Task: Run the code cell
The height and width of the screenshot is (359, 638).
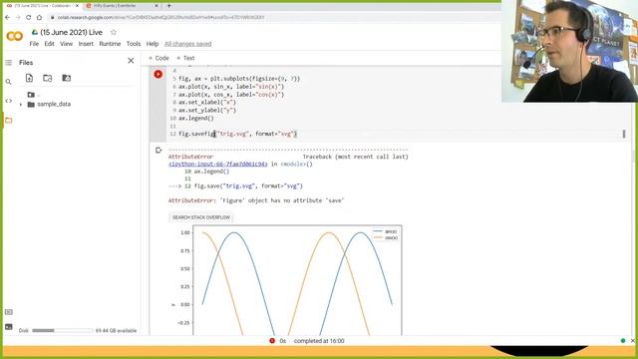Action: click(159, 74)
